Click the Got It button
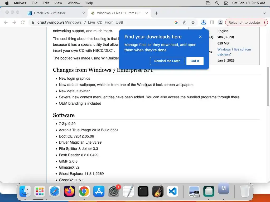The height and width of the screenshot is (202, 270). point(195,61)
